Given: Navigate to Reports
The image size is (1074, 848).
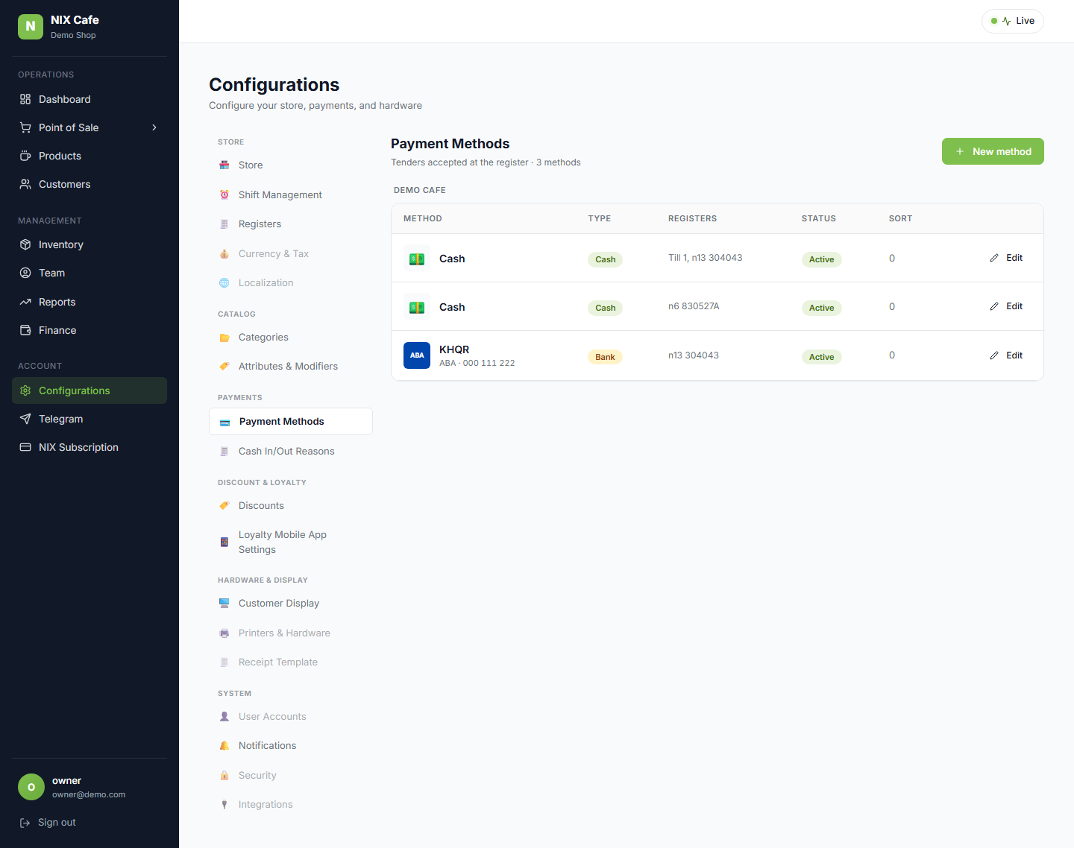Looking at the screenshot, I should pyautogui.click(x=89, y=302).
